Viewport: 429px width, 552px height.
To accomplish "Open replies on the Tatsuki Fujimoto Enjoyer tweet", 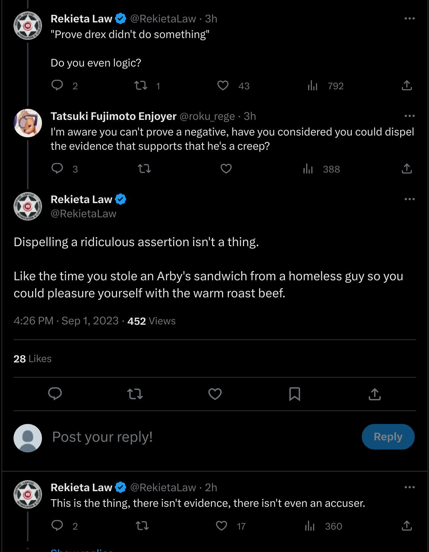I will click(x=57, y=168).
